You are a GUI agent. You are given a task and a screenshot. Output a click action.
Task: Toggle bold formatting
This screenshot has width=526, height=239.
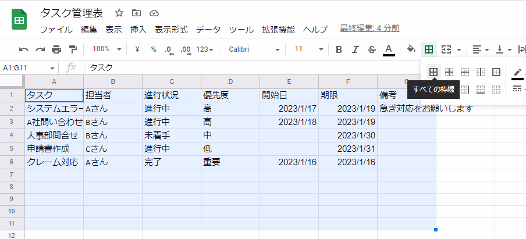(339, 49)
